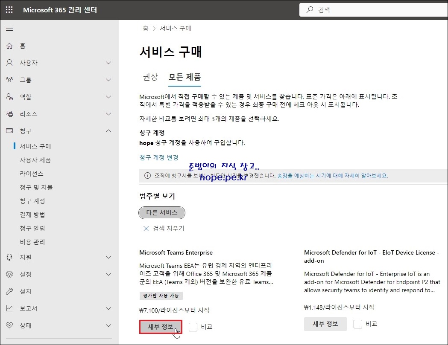Click the 청구 billing card icon
448x345 pixels.
[x=9, y=130]
